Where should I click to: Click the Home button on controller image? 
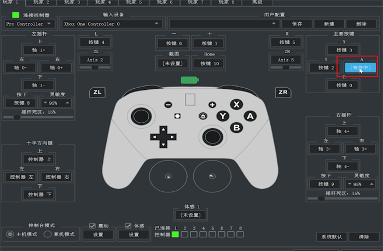(203, 116)
